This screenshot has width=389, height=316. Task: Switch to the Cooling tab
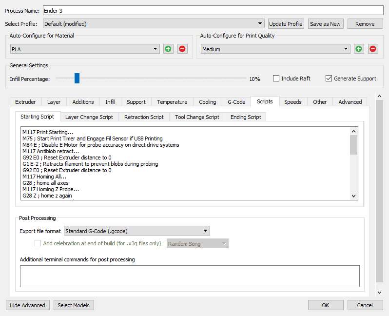(208, 102)
